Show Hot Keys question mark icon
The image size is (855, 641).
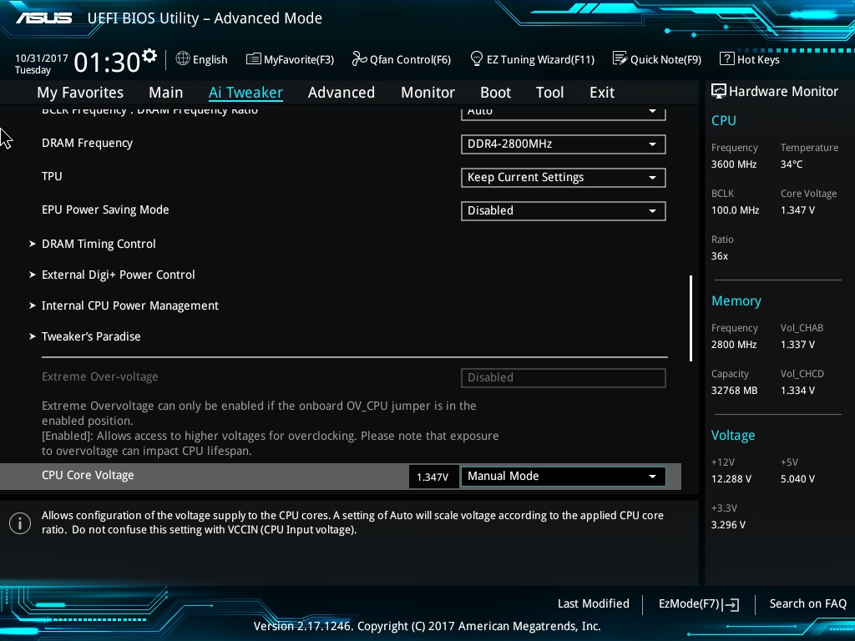click(727, 58)
